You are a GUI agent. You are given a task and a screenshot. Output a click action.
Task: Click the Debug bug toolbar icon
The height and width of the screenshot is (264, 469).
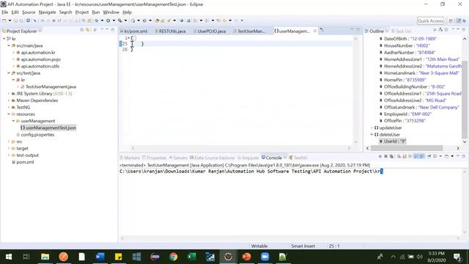tap(97, 21)
